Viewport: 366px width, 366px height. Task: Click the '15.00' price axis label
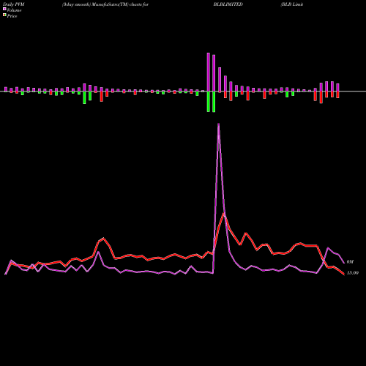353,273
